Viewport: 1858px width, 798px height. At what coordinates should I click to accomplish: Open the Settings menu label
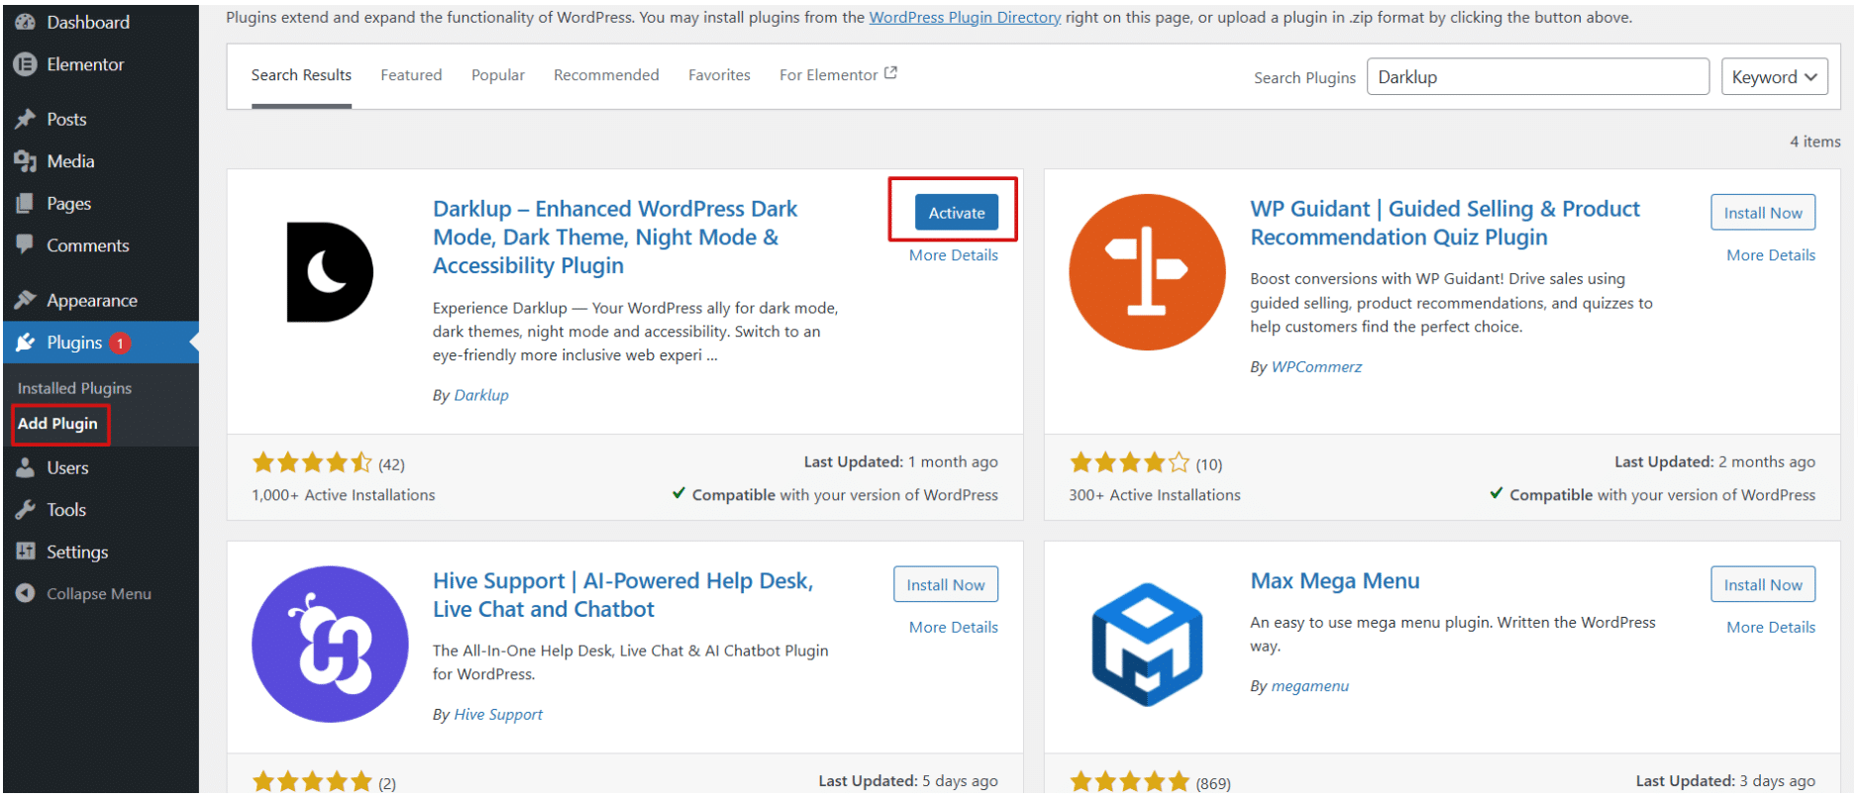(77, 551)
